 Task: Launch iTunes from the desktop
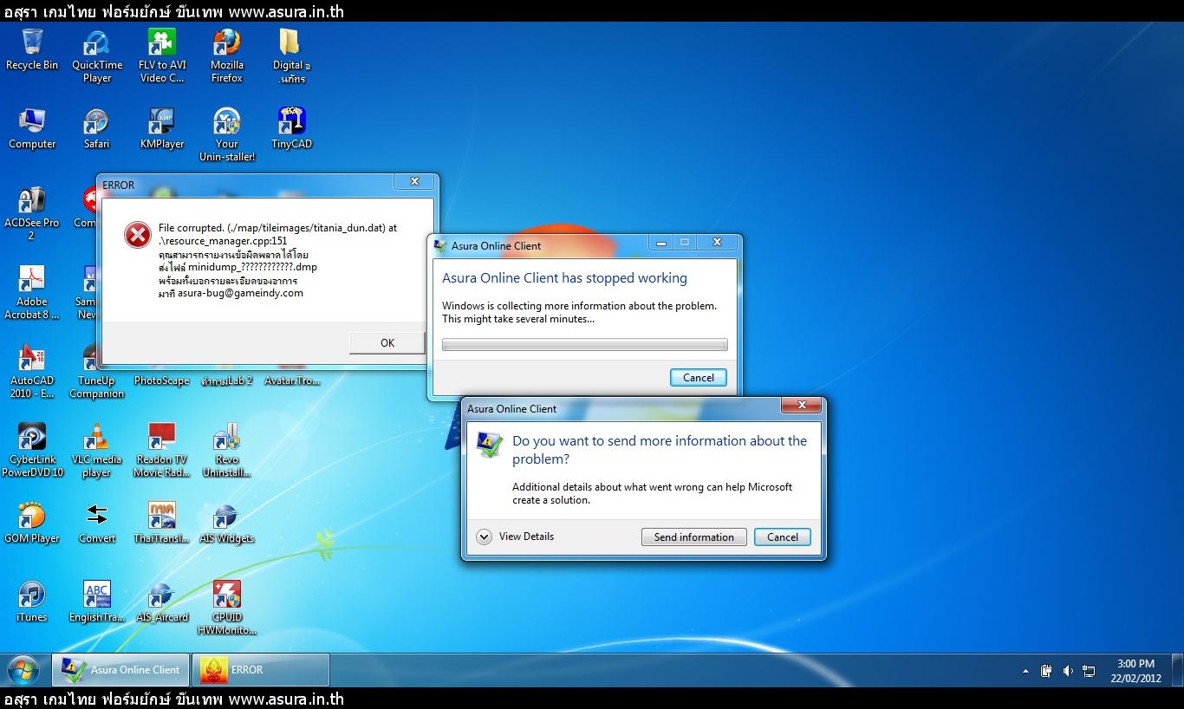(x=32, y=602)
